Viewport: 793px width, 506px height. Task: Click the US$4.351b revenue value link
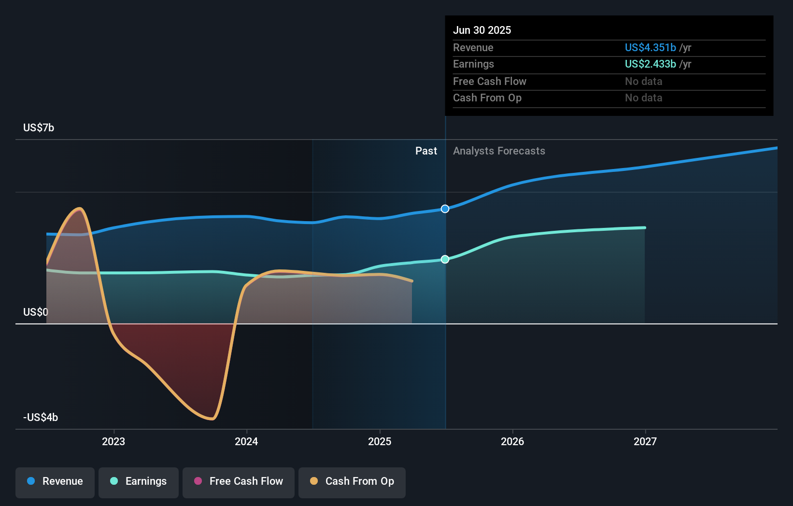tap(650, 47)
